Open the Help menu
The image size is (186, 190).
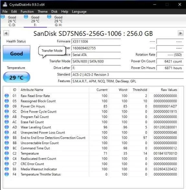pos(65,12)
